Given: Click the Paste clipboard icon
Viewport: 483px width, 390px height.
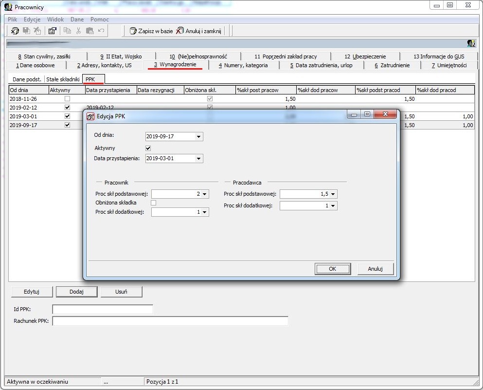Looking at the screenshot, I should pyautogui.click(x=89, y=31).
